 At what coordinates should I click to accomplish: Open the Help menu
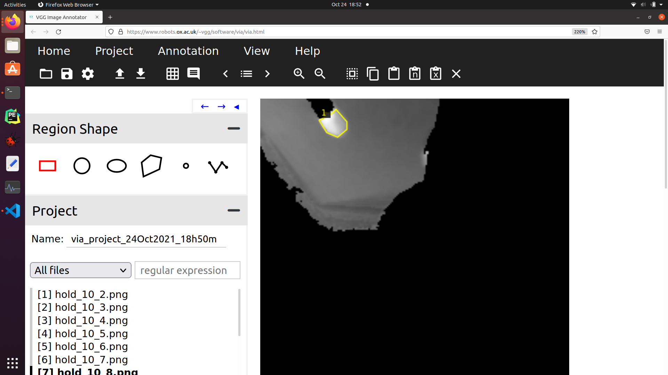click(x=308, y=51)
